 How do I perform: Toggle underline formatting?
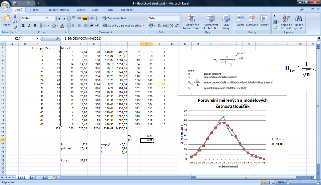(35, 25)
